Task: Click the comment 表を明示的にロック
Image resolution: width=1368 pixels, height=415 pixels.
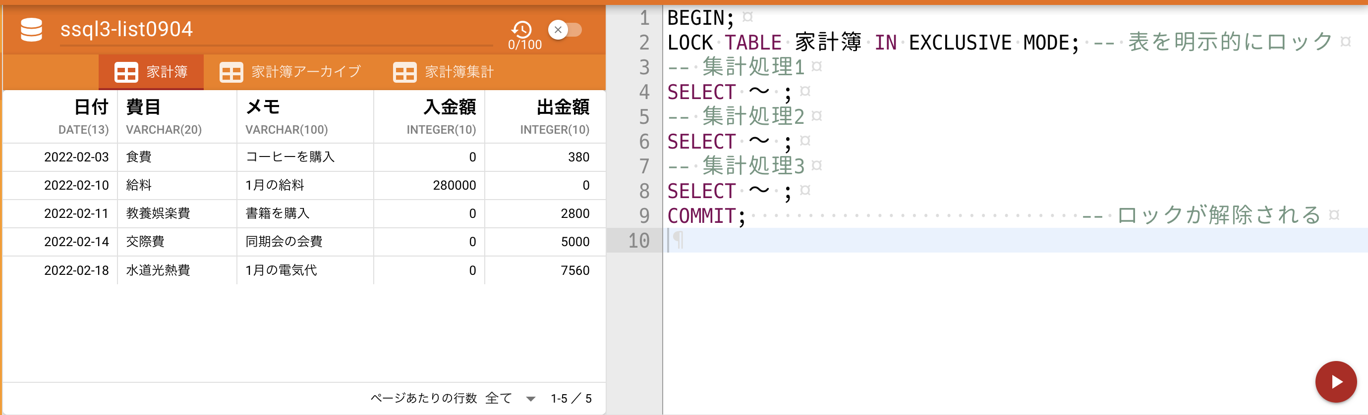Action: (1213, 43)
